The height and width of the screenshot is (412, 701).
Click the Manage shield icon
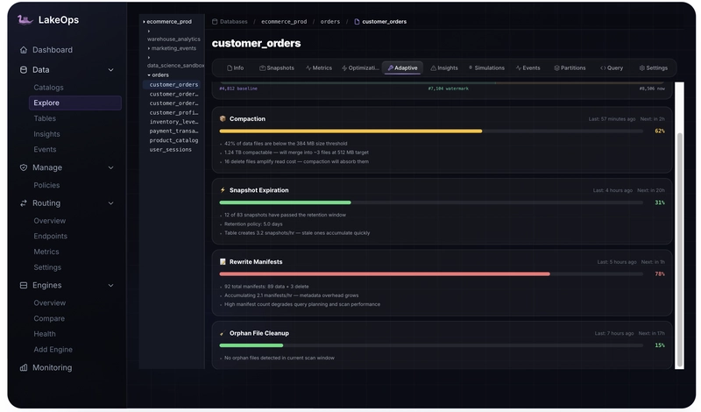24,167
